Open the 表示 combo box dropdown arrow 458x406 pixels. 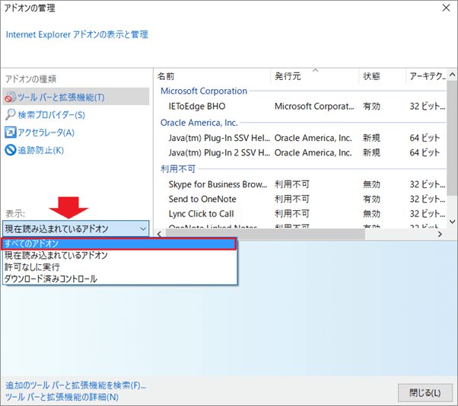pos(143,229)
